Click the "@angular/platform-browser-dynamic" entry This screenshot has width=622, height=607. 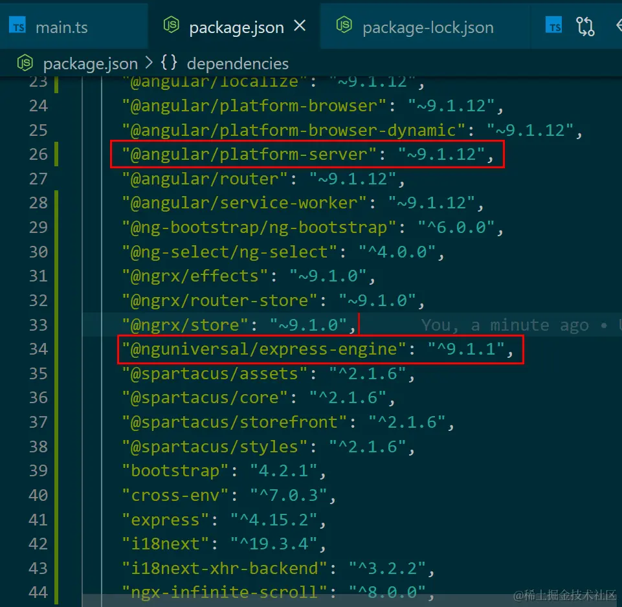coord(352,130)
